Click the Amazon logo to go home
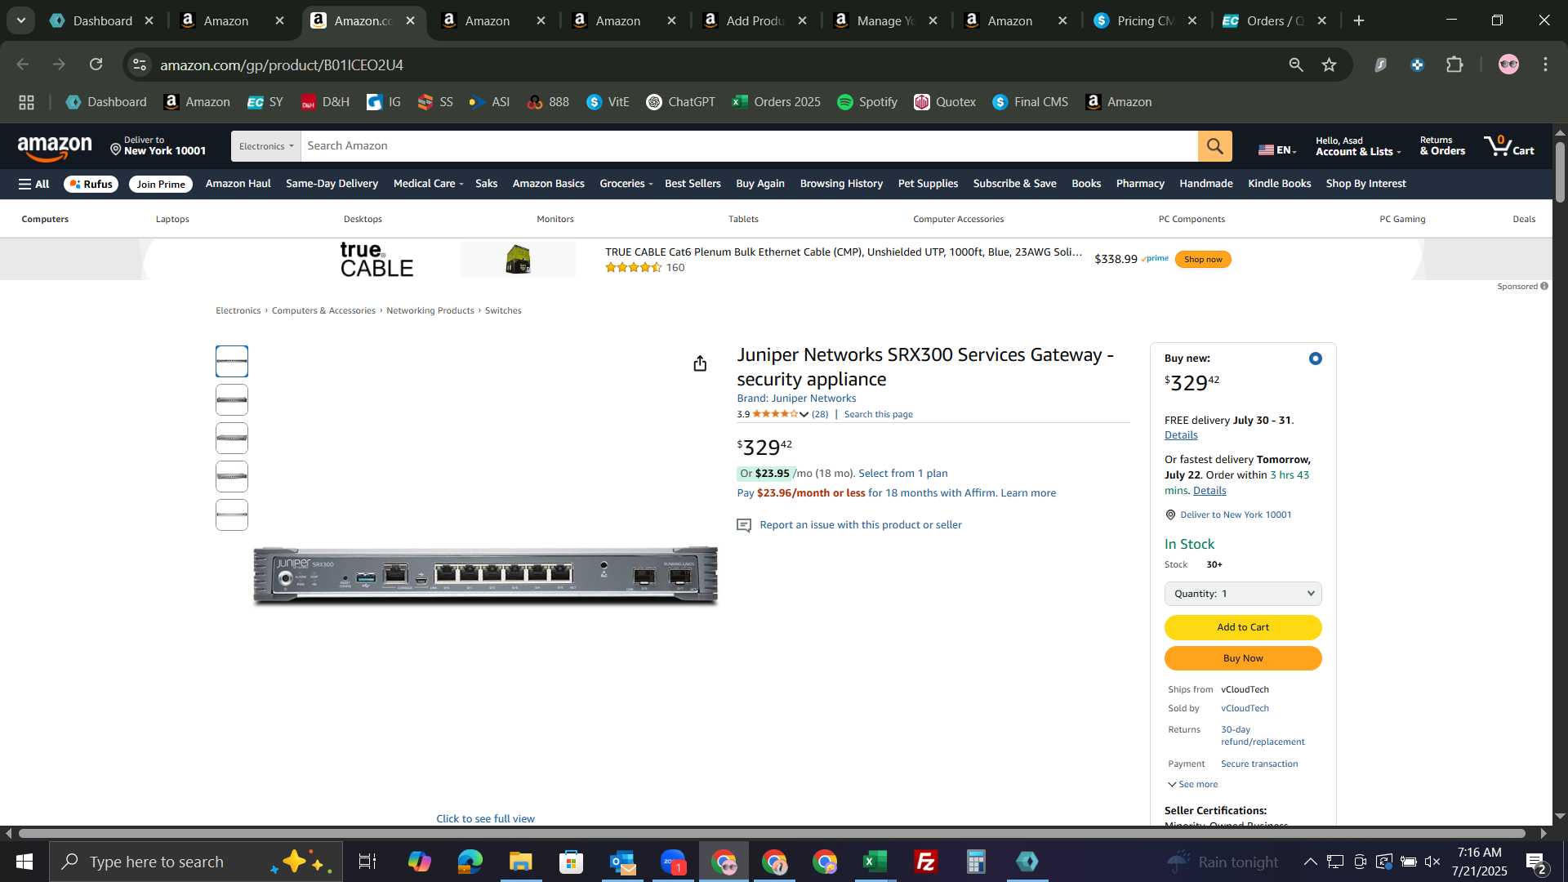Viewport: 1568px width, 882px height. point(55,148)
